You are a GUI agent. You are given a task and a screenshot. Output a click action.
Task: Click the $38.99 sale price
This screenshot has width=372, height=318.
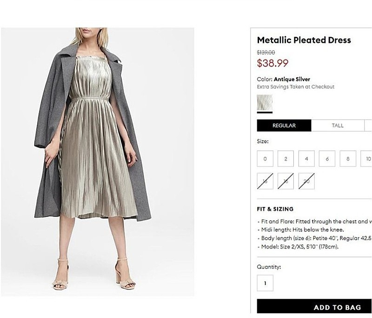click(273, 63)
